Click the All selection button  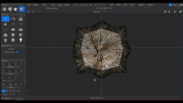[29, 5]
